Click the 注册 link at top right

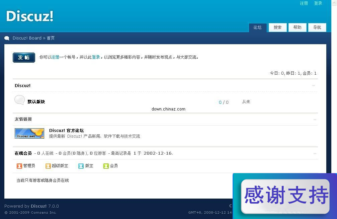[304, 3]
